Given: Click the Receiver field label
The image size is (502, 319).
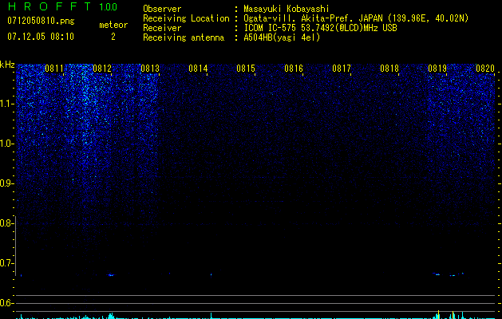Looking at the screenshot, I should 162,28.
